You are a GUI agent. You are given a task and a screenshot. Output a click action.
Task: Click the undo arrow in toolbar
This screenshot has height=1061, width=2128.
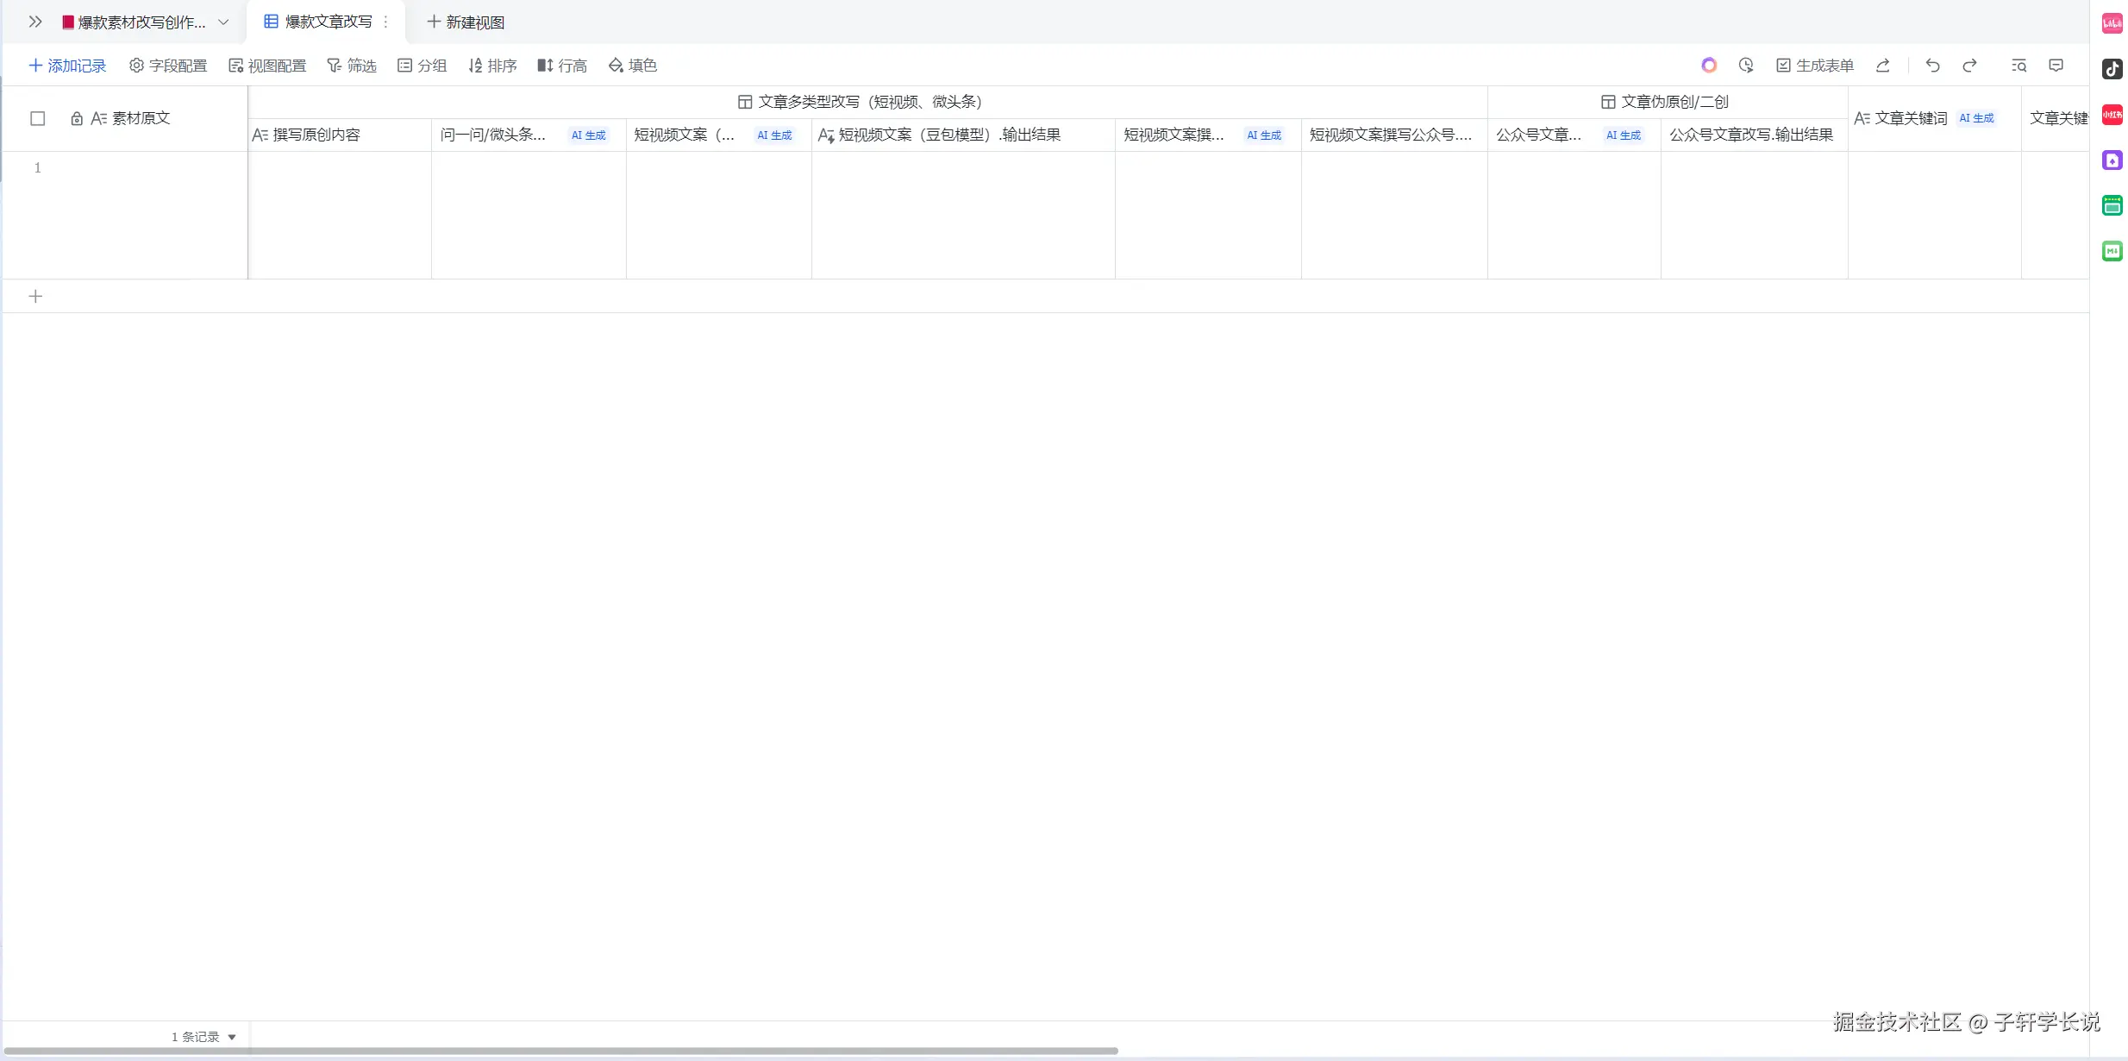coord(1932,66)
